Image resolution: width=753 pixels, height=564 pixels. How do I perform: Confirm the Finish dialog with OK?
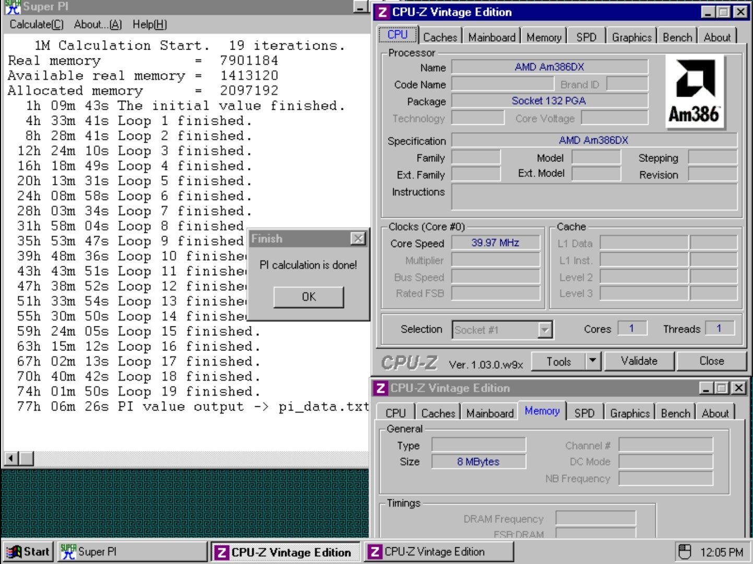point(309,297)
